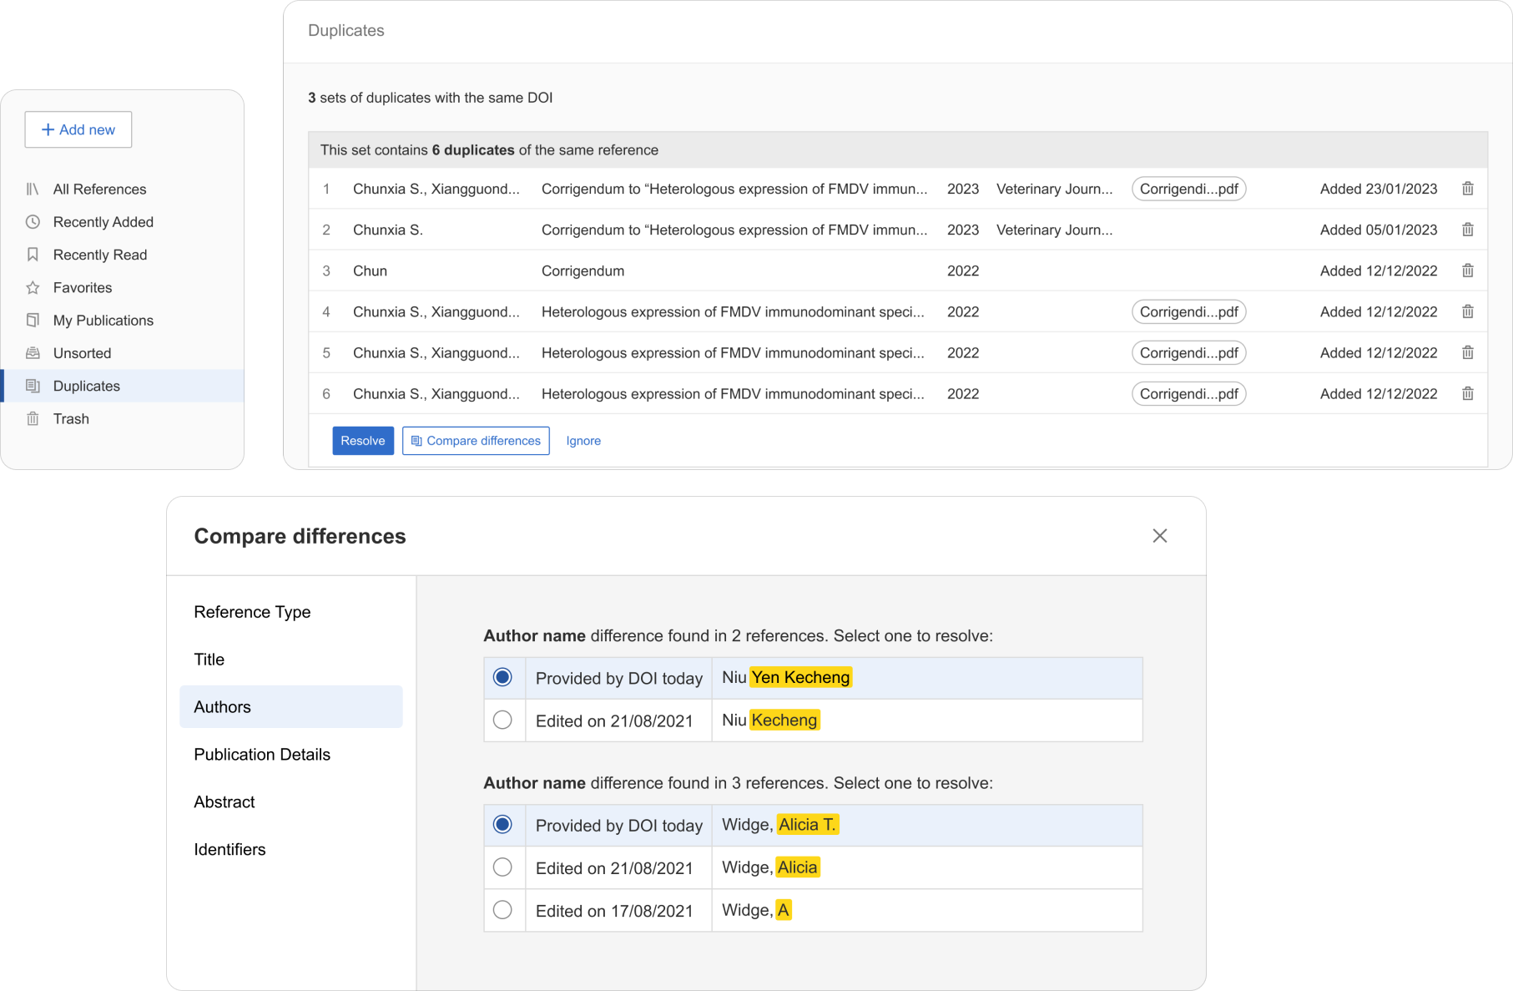Select the Widge, A radio option
Image resolution: width=1513 pixels, height=991 pixels.
(x=502, y=910)
